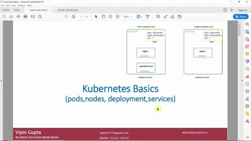Image resolution: width=251 pixels, height=141 pixels.
Task: Print the document with the printer icon
Action: click(x=25, y=16)
